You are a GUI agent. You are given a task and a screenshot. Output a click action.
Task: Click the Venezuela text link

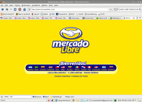coord(111,69)
